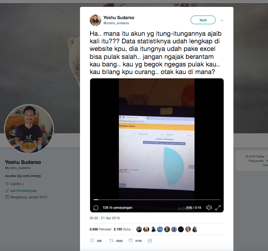268x251 pixels.
Task: Mute the video via speaker icon
Action: (209, 208)
